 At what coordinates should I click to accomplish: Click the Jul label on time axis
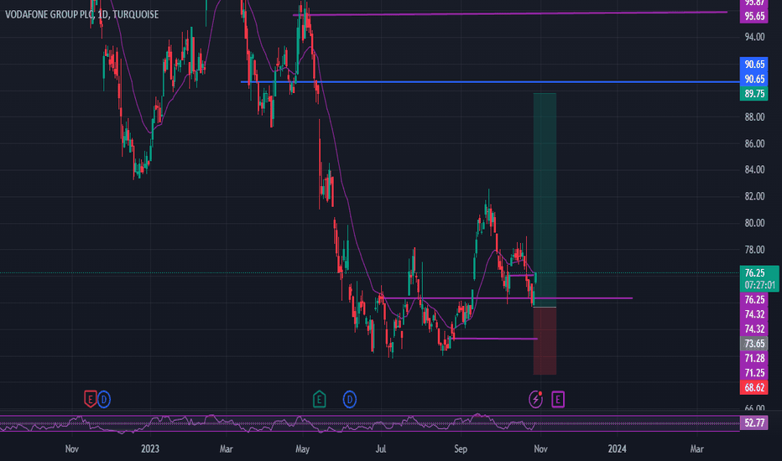coord(381,449)
